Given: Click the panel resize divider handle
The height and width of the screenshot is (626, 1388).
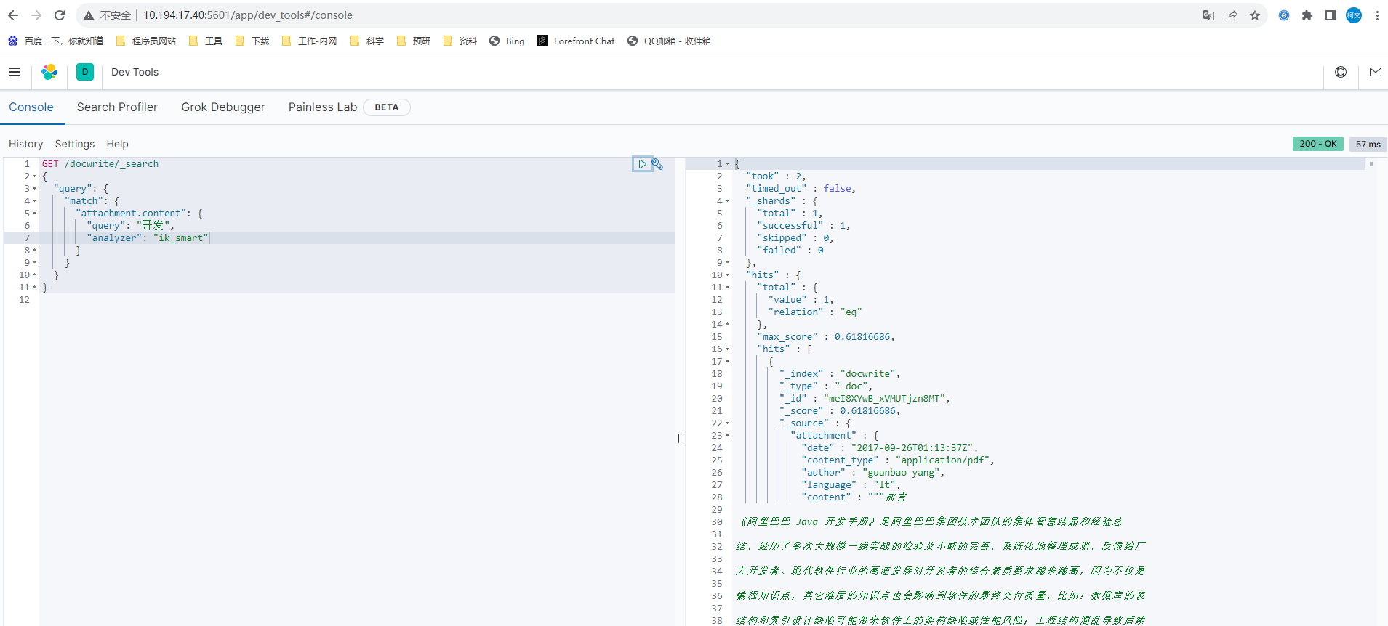Looking at the screenshot, I should tap(680, 438).
